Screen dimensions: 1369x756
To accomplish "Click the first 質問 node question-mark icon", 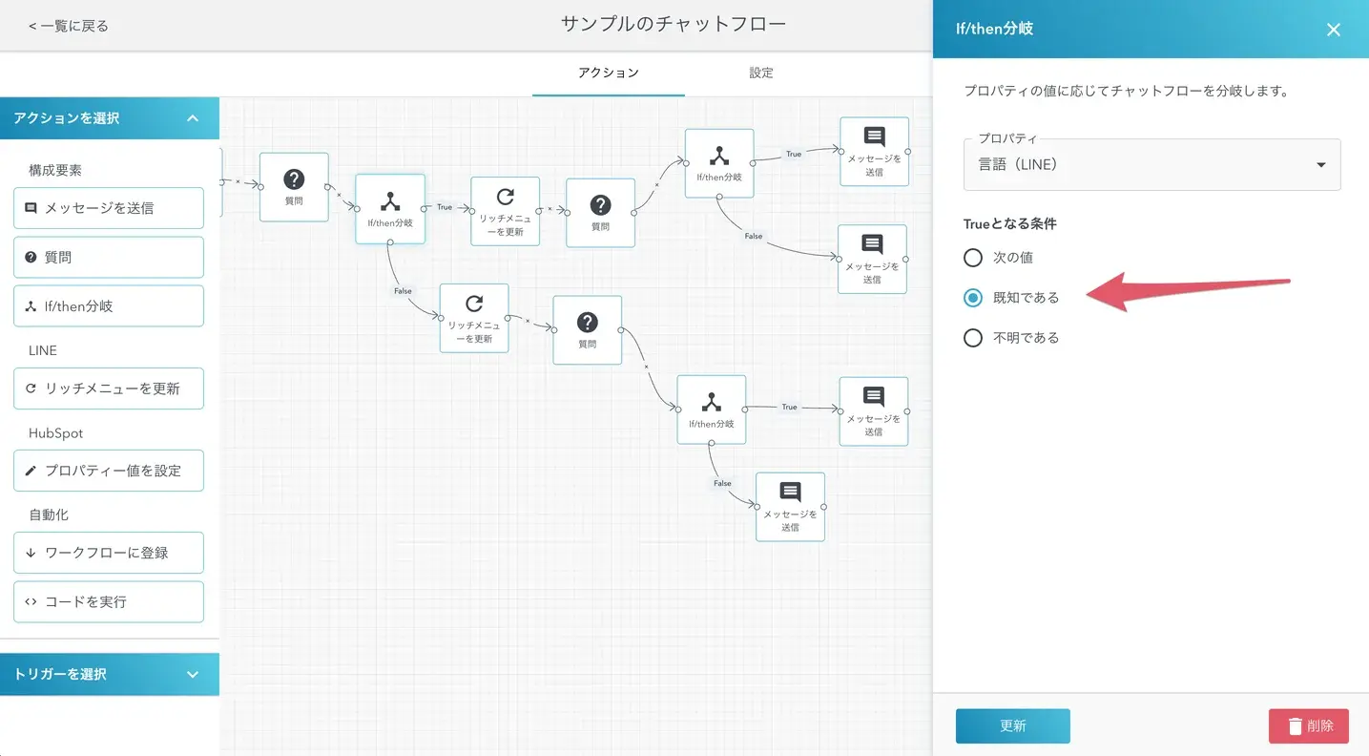I will point(294,179).
